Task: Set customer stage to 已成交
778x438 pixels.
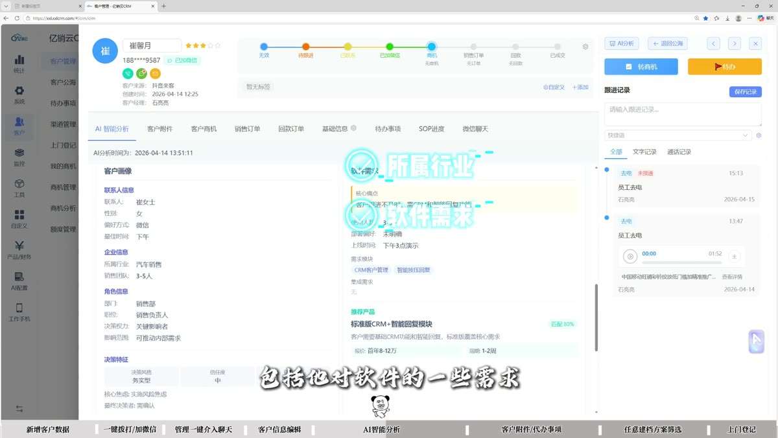Action: click(558, 47)
